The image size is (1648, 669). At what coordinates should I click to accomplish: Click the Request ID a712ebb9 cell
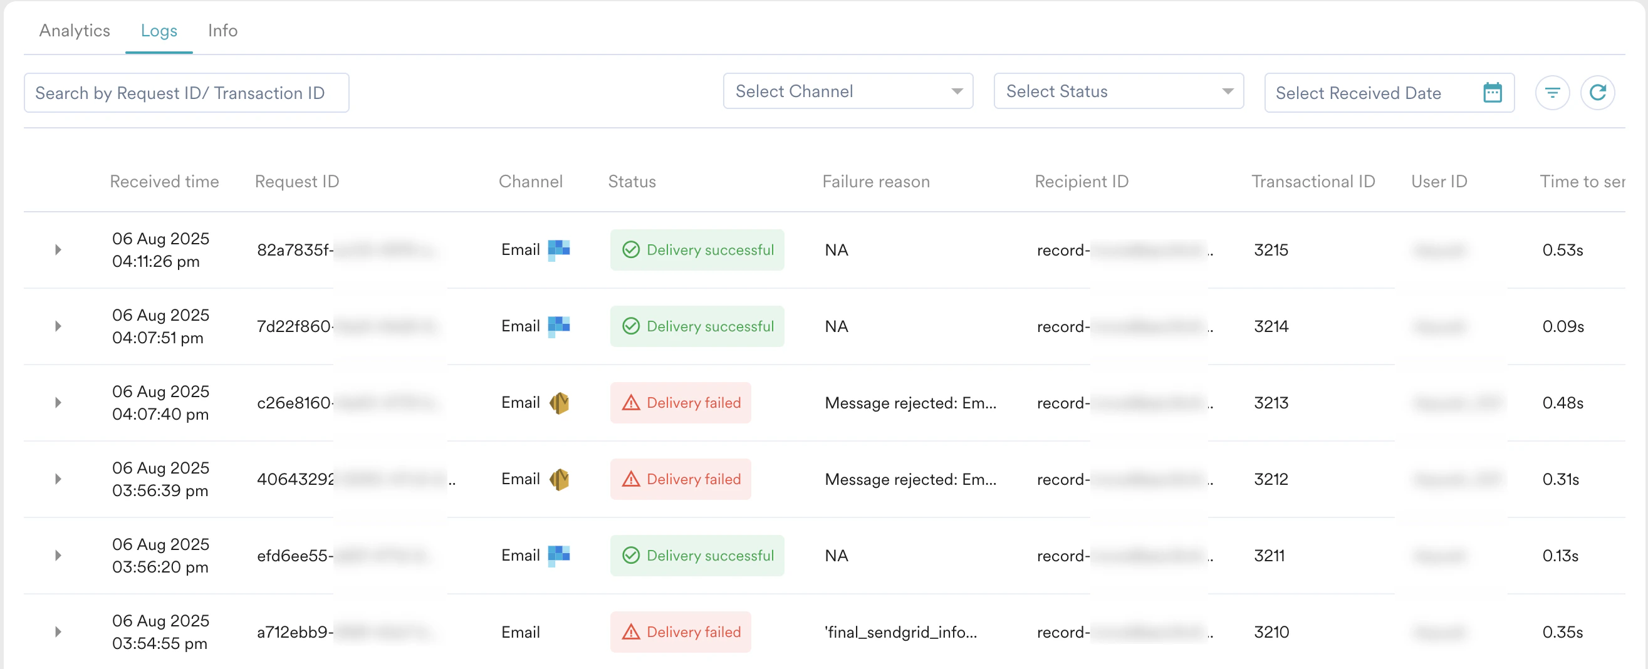pos(347,633)
